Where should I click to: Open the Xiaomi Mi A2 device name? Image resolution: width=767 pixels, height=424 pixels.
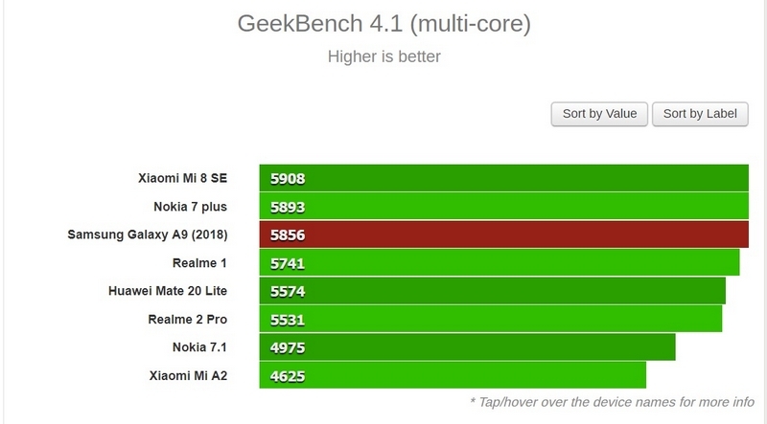coord(188,375)
